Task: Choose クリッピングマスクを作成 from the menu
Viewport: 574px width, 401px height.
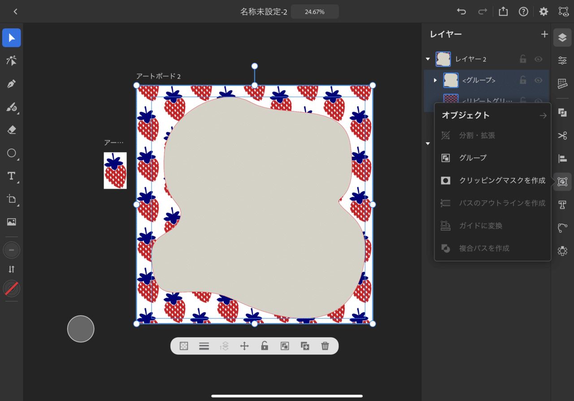Action: pyautogui.click(x=502, y=180)
